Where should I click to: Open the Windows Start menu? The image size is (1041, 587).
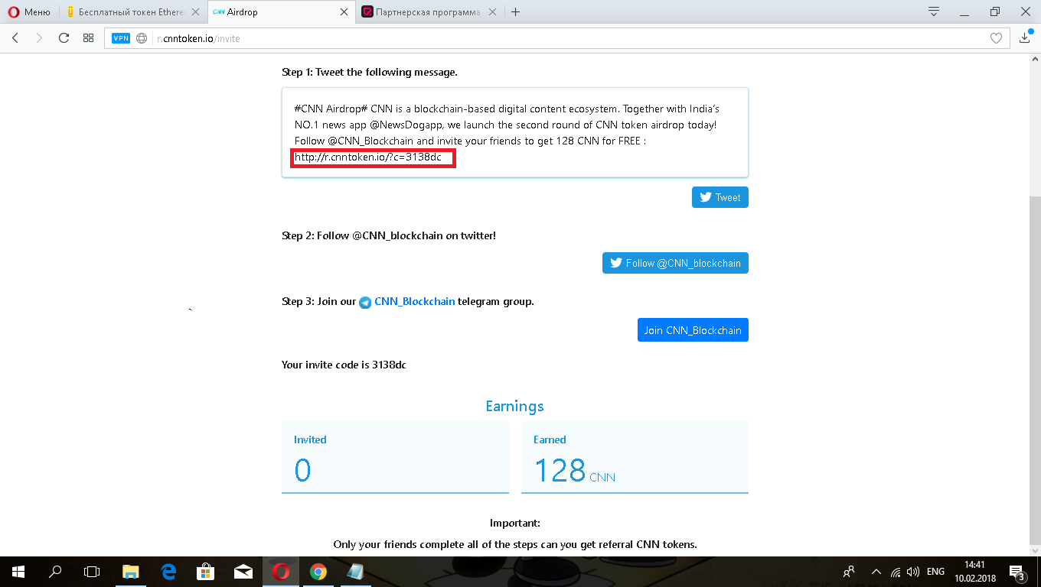(18, 571)
